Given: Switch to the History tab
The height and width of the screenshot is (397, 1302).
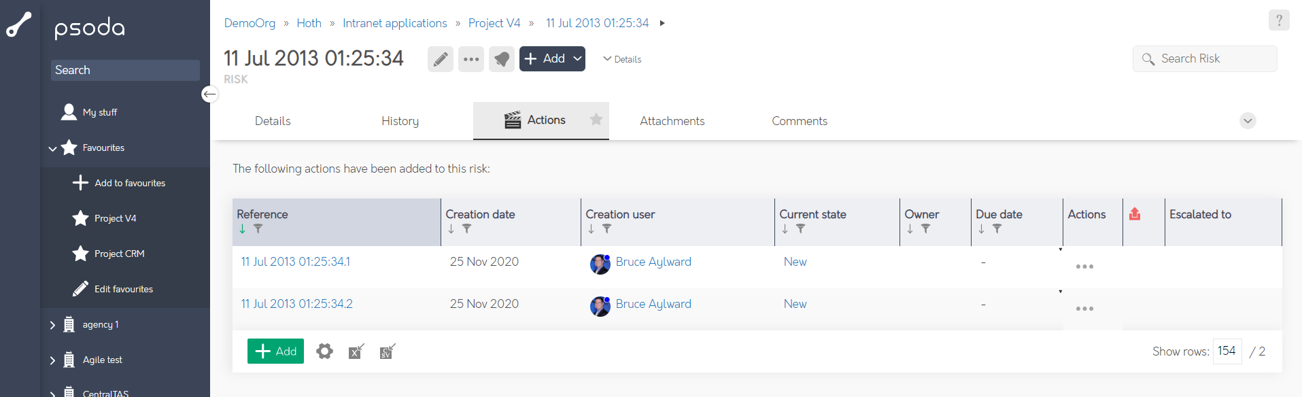Looking at the screenshot, I should coord(400,121).
